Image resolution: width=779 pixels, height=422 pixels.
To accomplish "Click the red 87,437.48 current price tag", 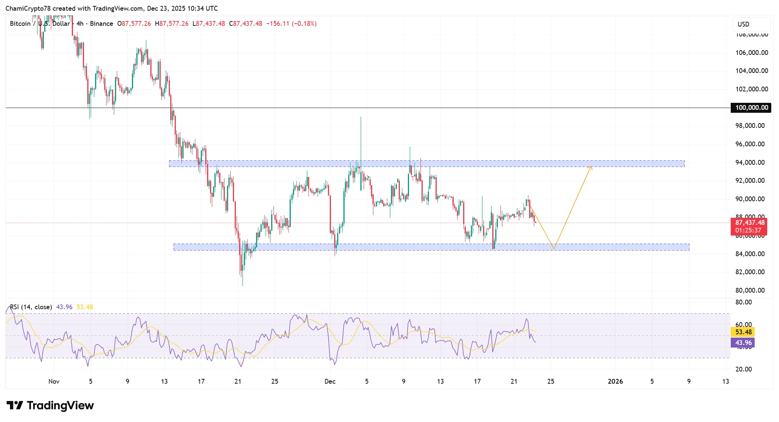I will click(749, 223).
